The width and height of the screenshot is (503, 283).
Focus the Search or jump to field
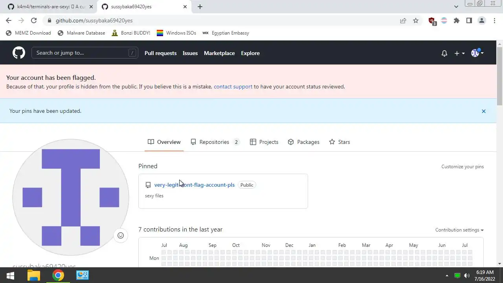click(x=85, y=53)
